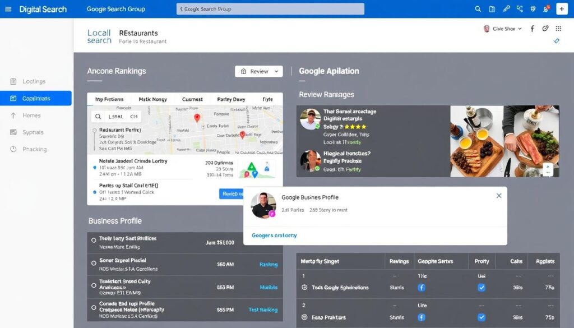Open the notification icon with red badge
The height and width of the screenshot is (328, 574).
(547, 9)
